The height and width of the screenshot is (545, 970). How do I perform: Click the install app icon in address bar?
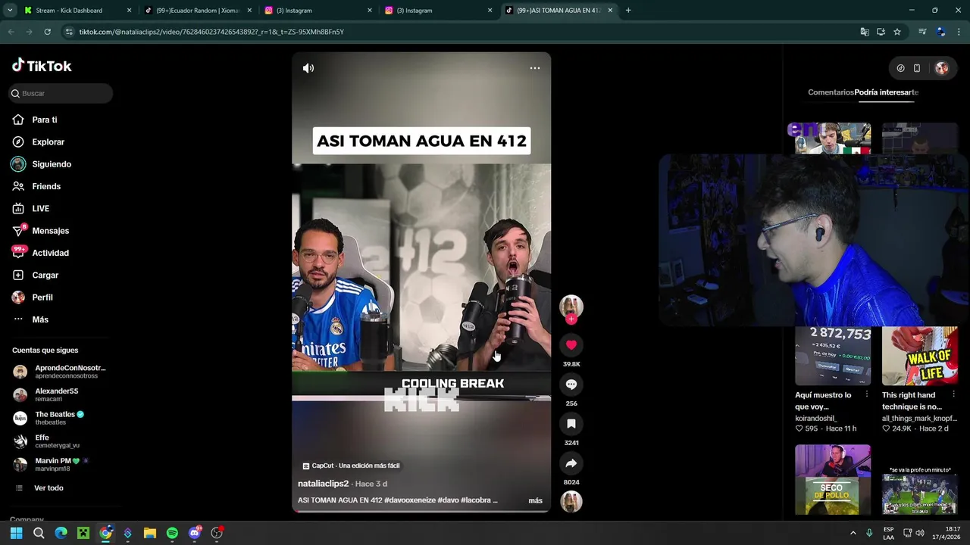[881, 32]
